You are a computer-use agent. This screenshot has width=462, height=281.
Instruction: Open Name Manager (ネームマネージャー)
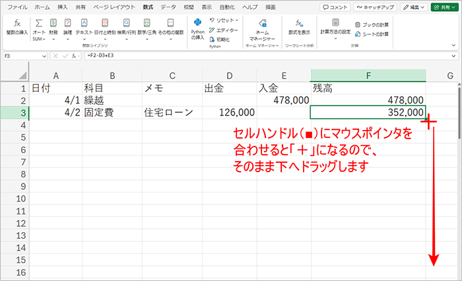(x=261, y=28)
